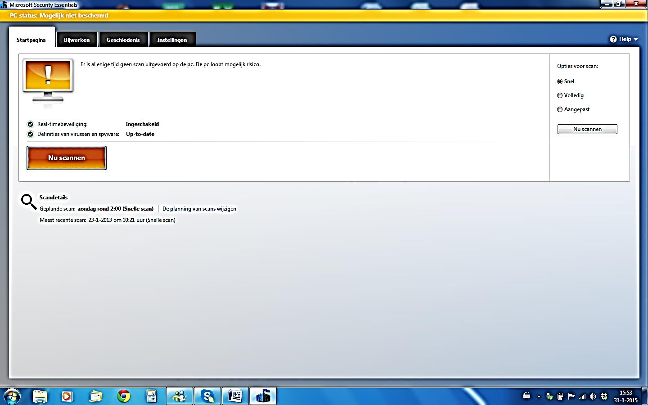Open the Calculator from the taskbar
This screenshot has height=405, width=648.
(x=151, y=396)
